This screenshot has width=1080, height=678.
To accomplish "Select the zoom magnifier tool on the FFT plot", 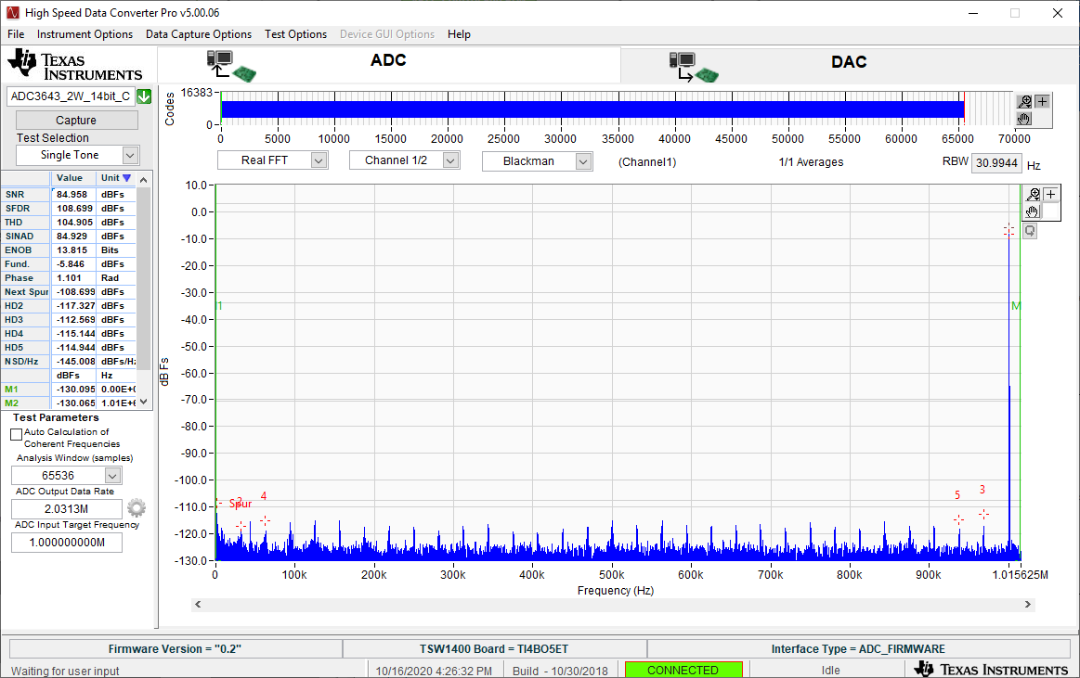I will (1034, 194).
